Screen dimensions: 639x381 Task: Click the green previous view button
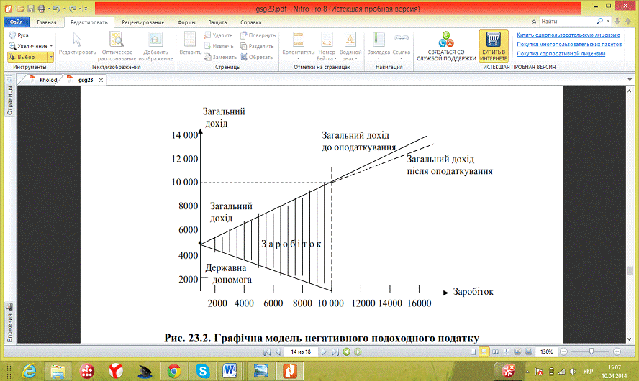(347, 352)
